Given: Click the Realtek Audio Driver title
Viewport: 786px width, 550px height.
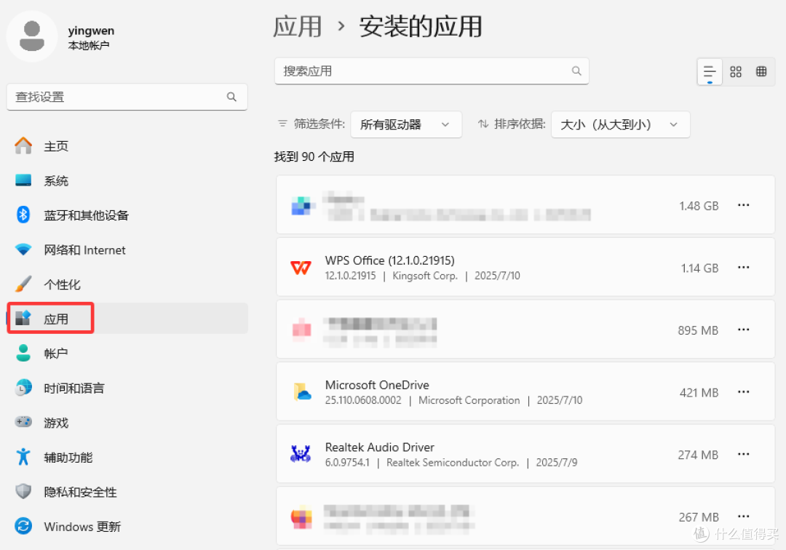Looking at the screenshot, I should 379,447.
